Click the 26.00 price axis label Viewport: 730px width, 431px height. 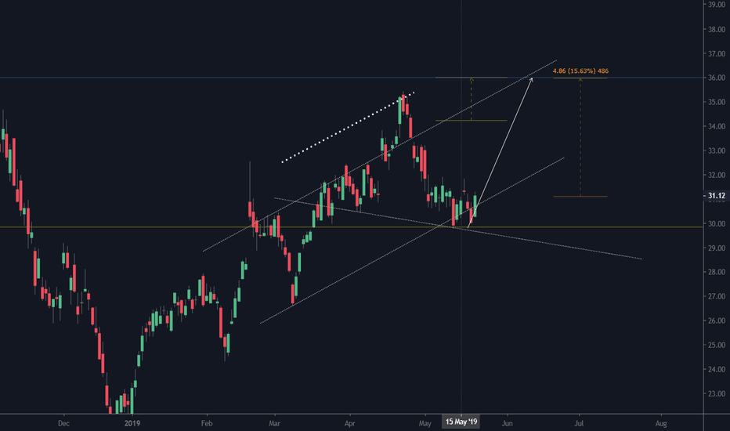(x=717, y=321)
